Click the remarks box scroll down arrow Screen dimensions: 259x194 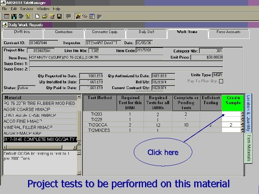point(79,173)
